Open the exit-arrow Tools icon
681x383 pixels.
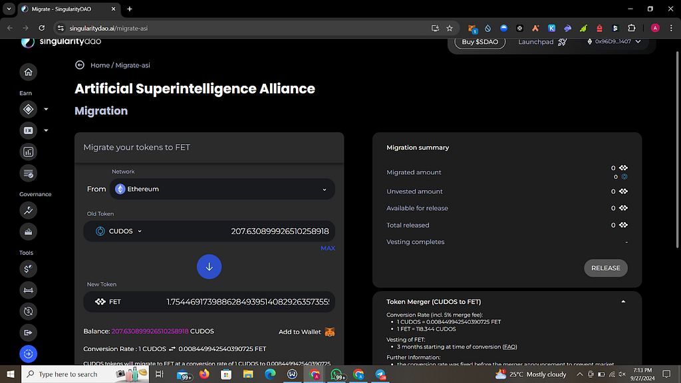point(28,332)
